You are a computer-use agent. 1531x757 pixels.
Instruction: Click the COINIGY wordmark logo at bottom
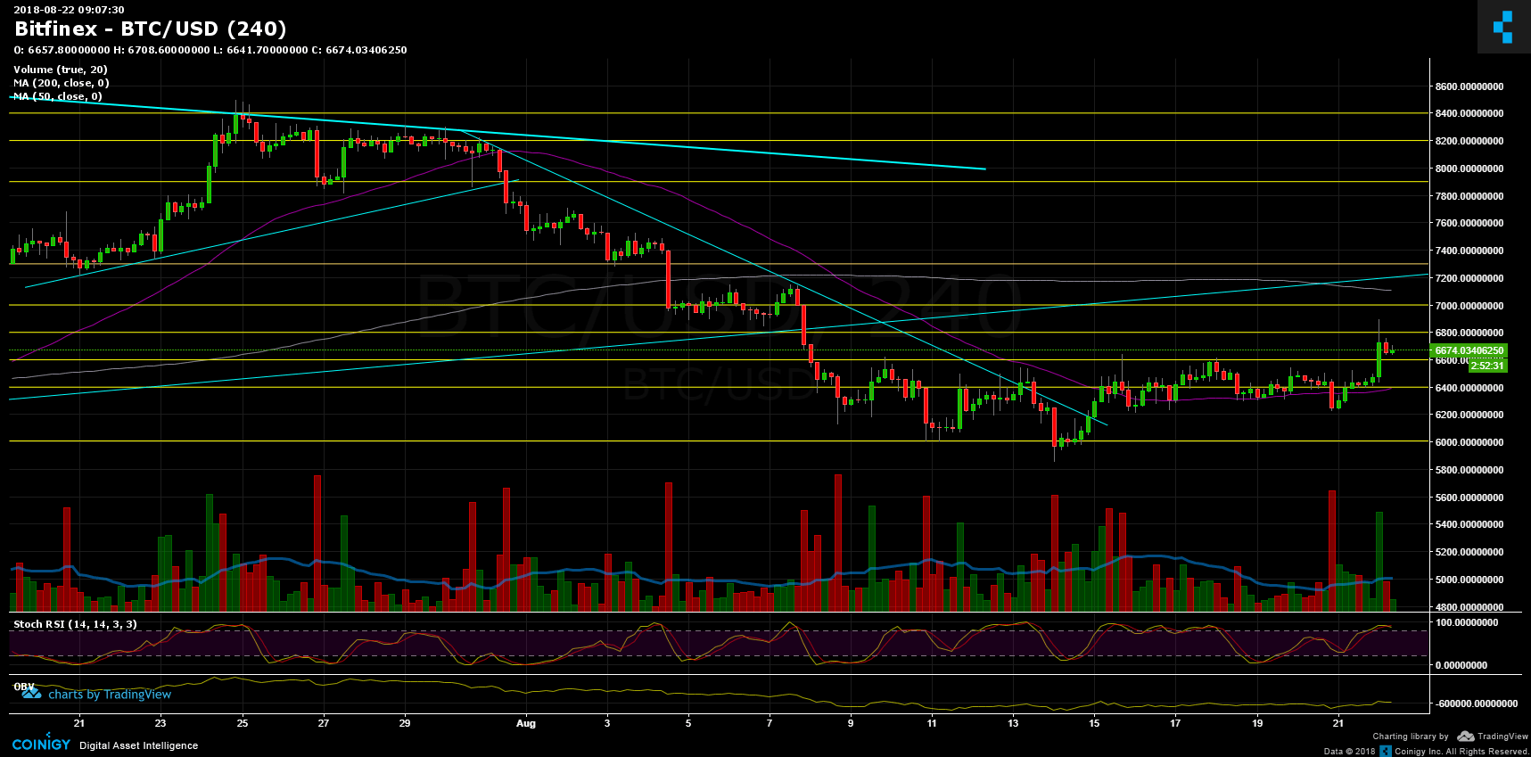click(41, 744)
